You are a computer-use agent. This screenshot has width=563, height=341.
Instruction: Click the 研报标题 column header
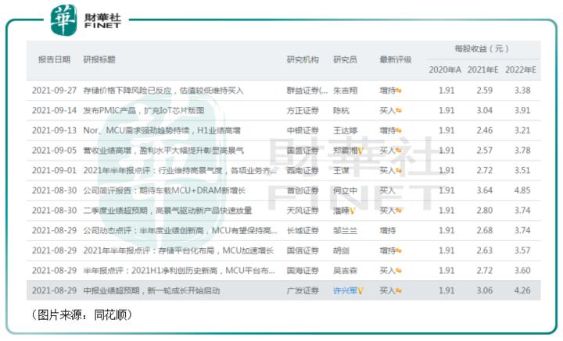point(99,59)
